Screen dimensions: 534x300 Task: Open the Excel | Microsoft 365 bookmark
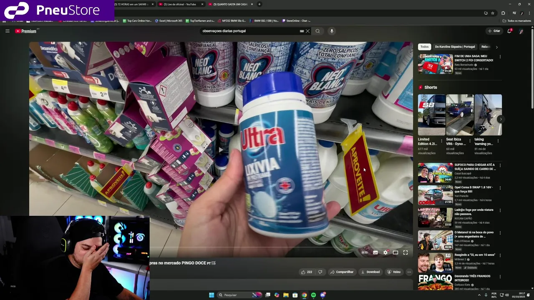[169, 20]
